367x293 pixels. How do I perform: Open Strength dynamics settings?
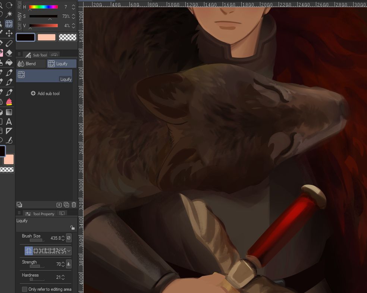coord(69,264)
